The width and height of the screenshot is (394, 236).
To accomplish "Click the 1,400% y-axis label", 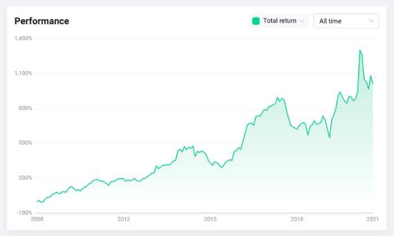I will click(24, 38).
